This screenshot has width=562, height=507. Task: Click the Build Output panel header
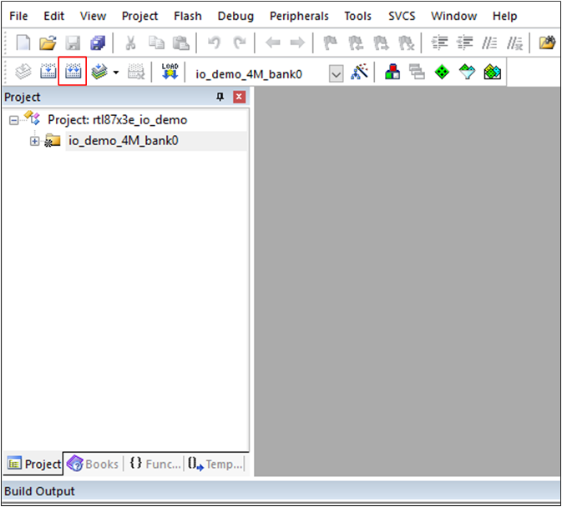click(x=281, y=491)
